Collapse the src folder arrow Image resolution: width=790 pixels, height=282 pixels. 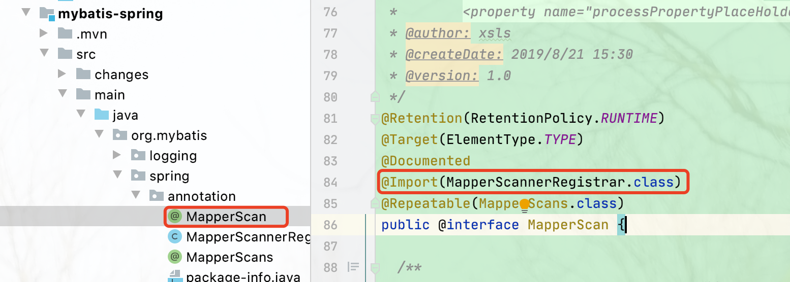tap(44, 54)
